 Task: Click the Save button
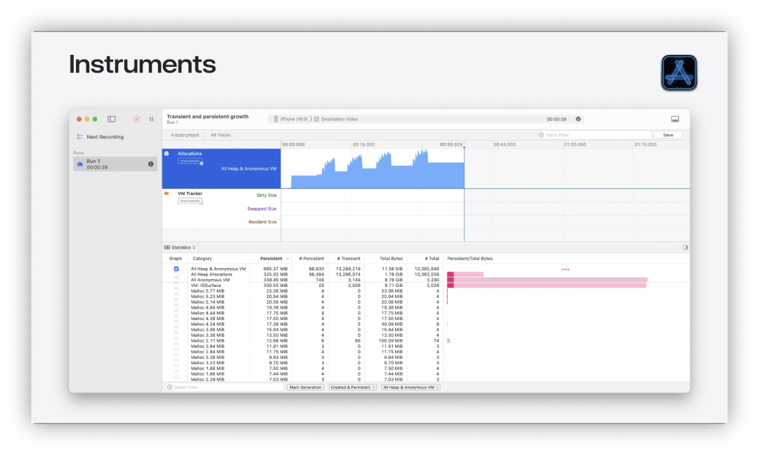[668, 135]
